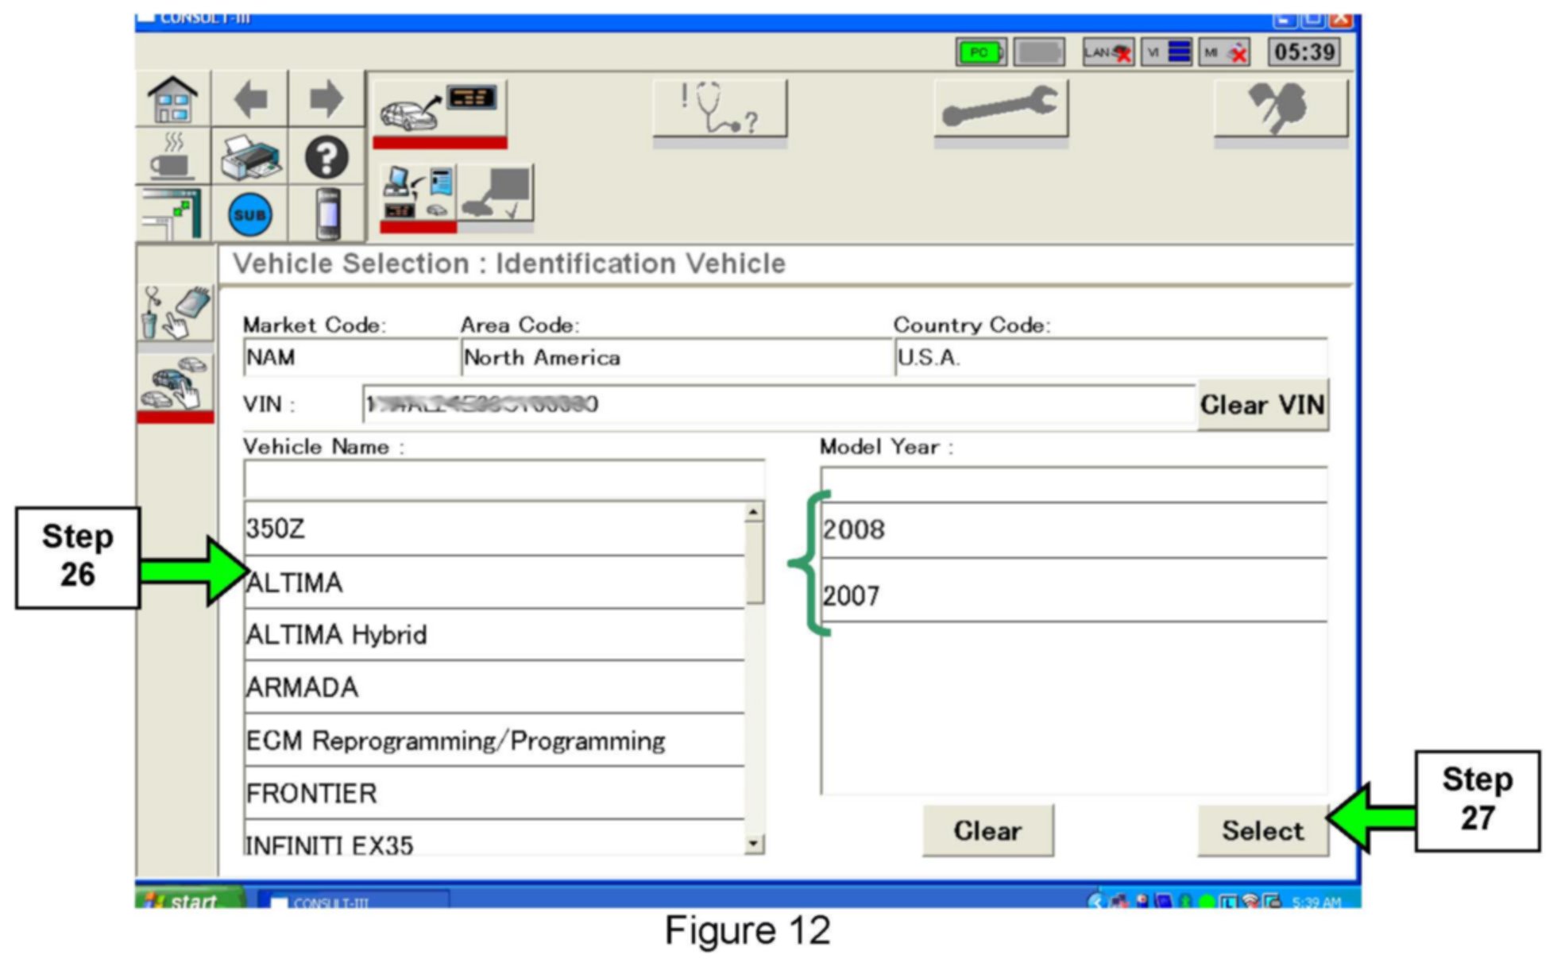Open the diagnosis stethoscope icon
Image resolution: width=1561 pixels, height=966 pixels.
pos(720,110)
